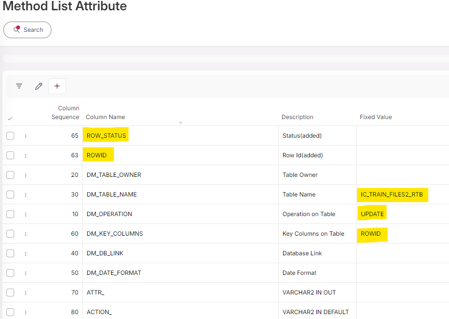The height and width of the screenshot is (319, 449).
Task: Click Operation on Table description cell
Action: tap(318, 214)
